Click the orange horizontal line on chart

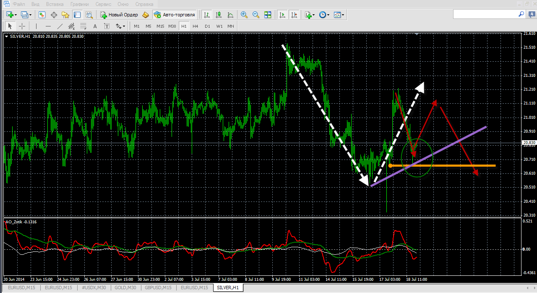coord(461,165)
